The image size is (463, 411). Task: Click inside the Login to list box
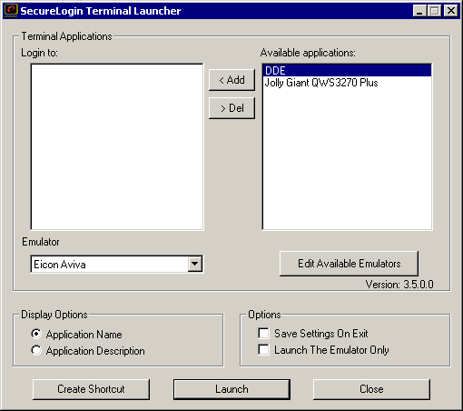pos(117,146)
